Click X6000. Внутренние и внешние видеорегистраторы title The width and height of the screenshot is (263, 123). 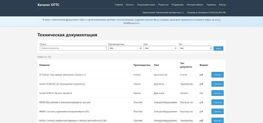click(x=65, y=102)
